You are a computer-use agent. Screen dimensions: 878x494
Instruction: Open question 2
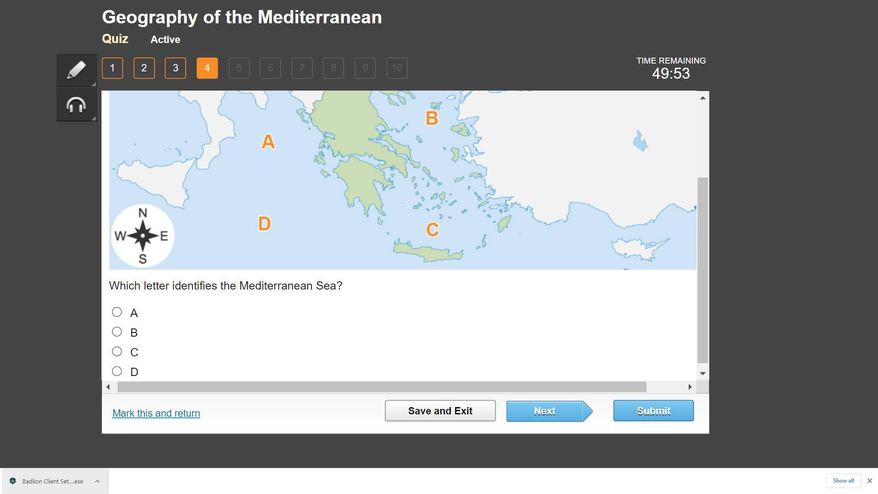(144, 68)
